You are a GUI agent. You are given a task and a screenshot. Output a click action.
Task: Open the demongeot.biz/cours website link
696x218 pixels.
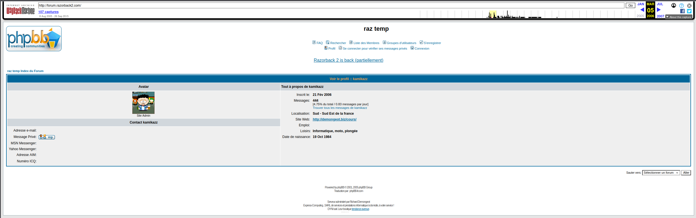tap(334, 119)
